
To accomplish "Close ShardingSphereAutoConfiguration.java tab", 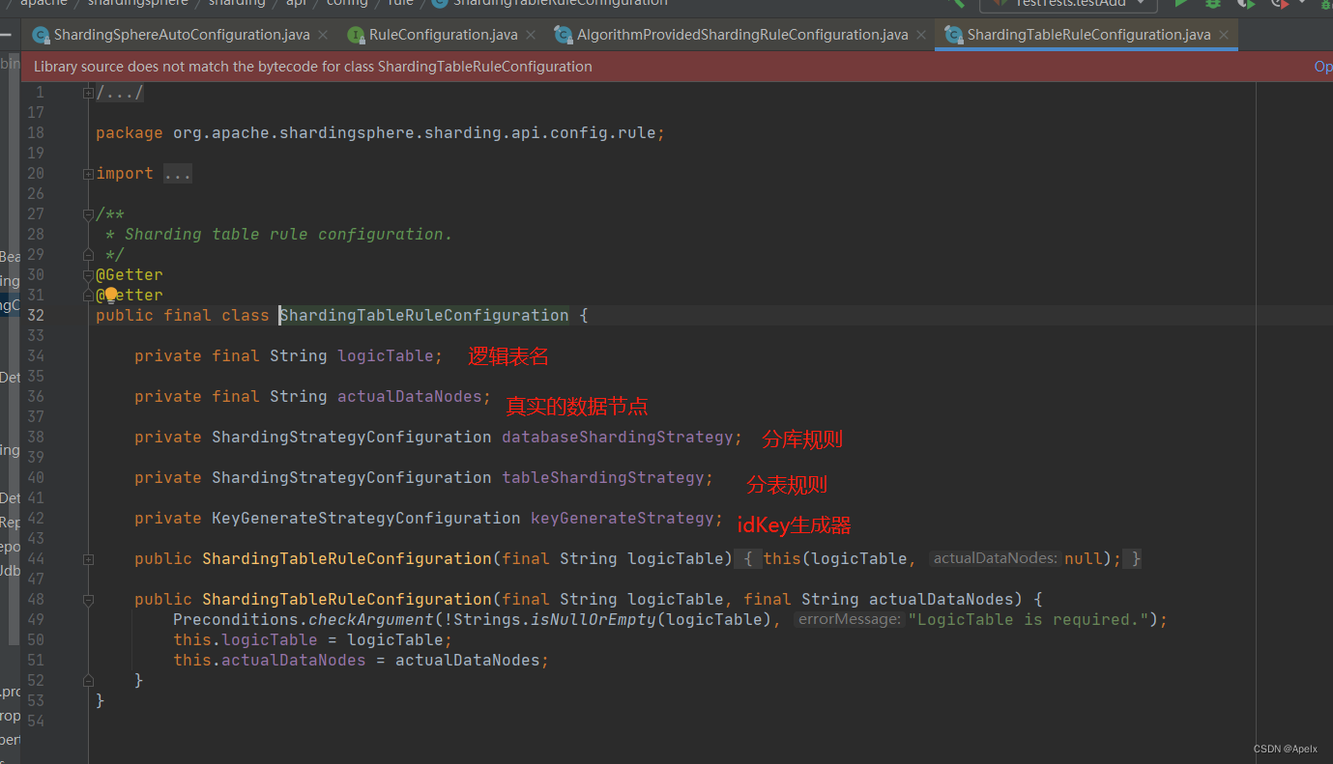I will tap(324, 35).
